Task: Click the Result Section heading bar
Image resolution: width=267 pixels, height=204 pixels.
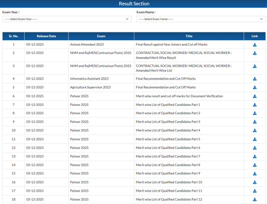Action: click(x=133, y=4)
